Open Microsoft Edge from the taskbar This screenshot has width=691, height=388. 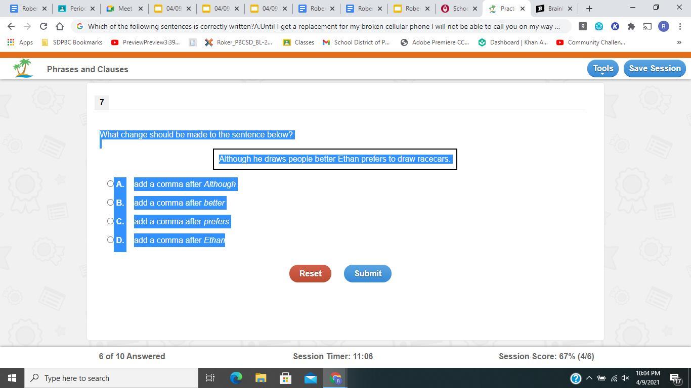tap(236, 378)
